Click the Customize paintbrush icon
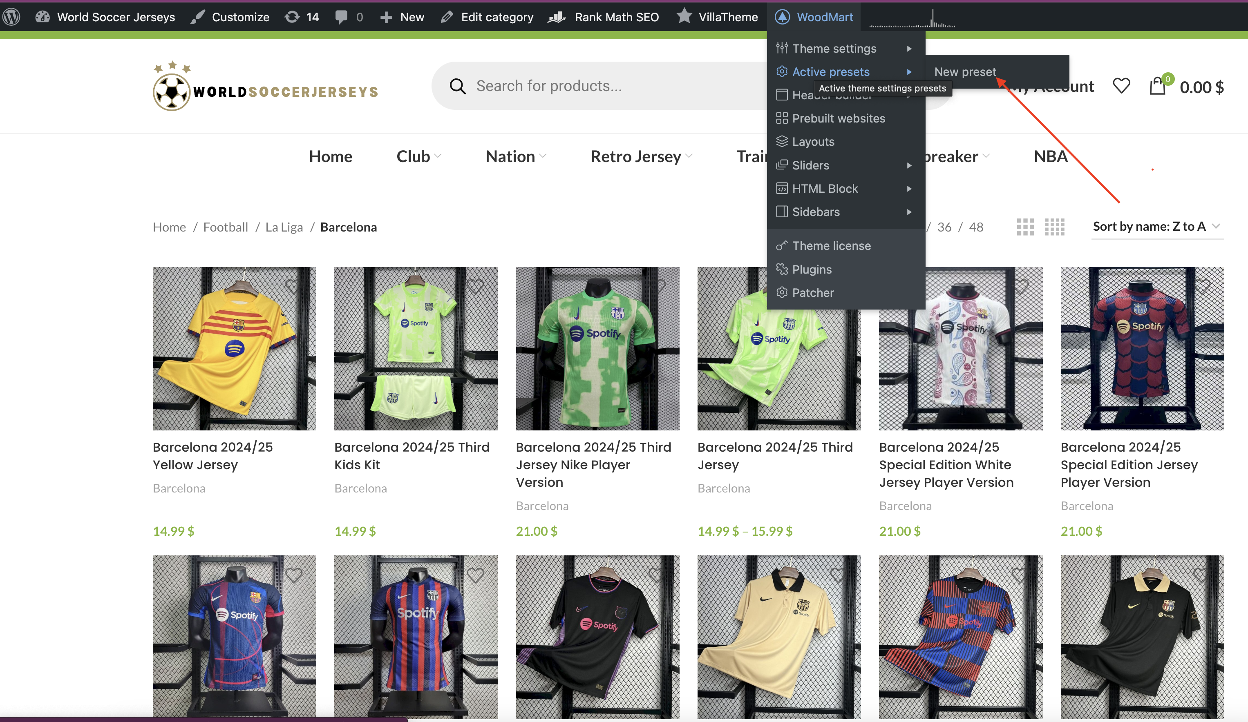Viewport: 1248px width, 722px height. [x=198, y=17]
